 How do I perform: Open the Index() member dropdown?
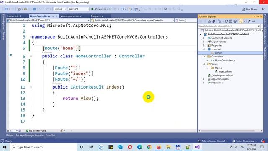pos(186,21)
